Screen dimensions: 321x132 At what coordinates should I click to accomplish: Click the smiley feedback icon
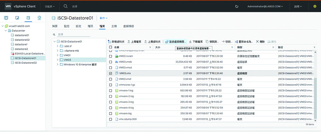coord(315,6)
